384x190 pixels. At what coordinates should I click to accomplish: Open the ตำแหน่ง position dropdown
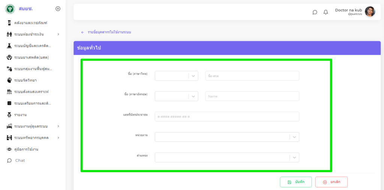tap(227, 158)
